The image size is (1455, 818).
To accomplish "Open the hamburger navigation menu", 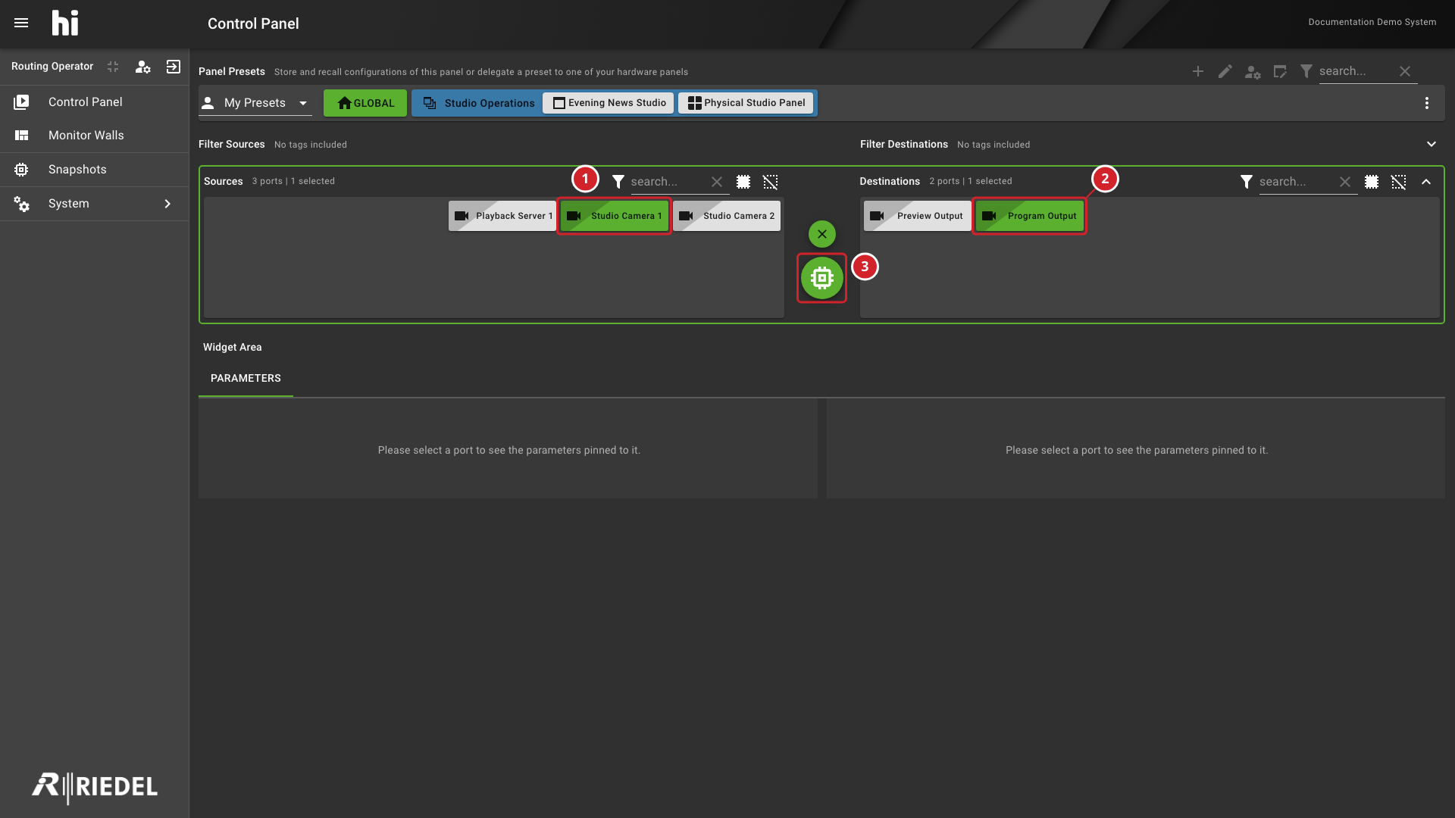I will tap(21, 23).
